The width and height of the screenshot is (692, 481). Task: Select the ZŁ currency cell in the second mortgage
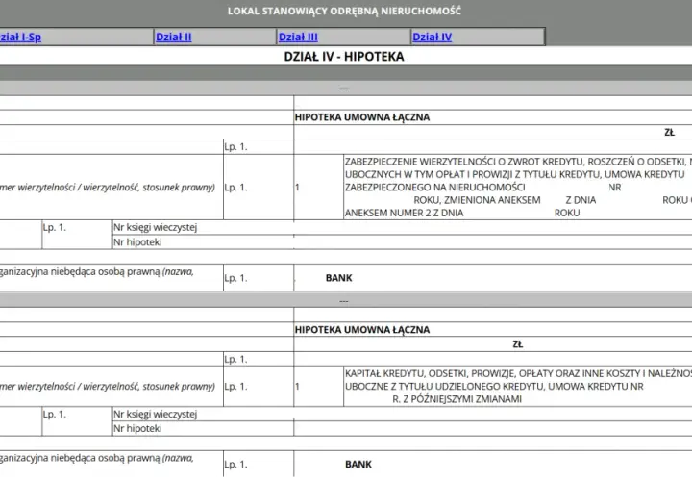[492, 344]
